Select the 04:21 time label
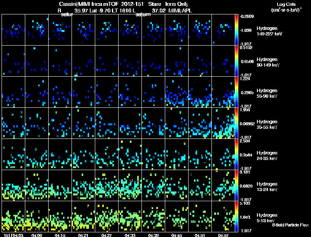 pos(83,235)
